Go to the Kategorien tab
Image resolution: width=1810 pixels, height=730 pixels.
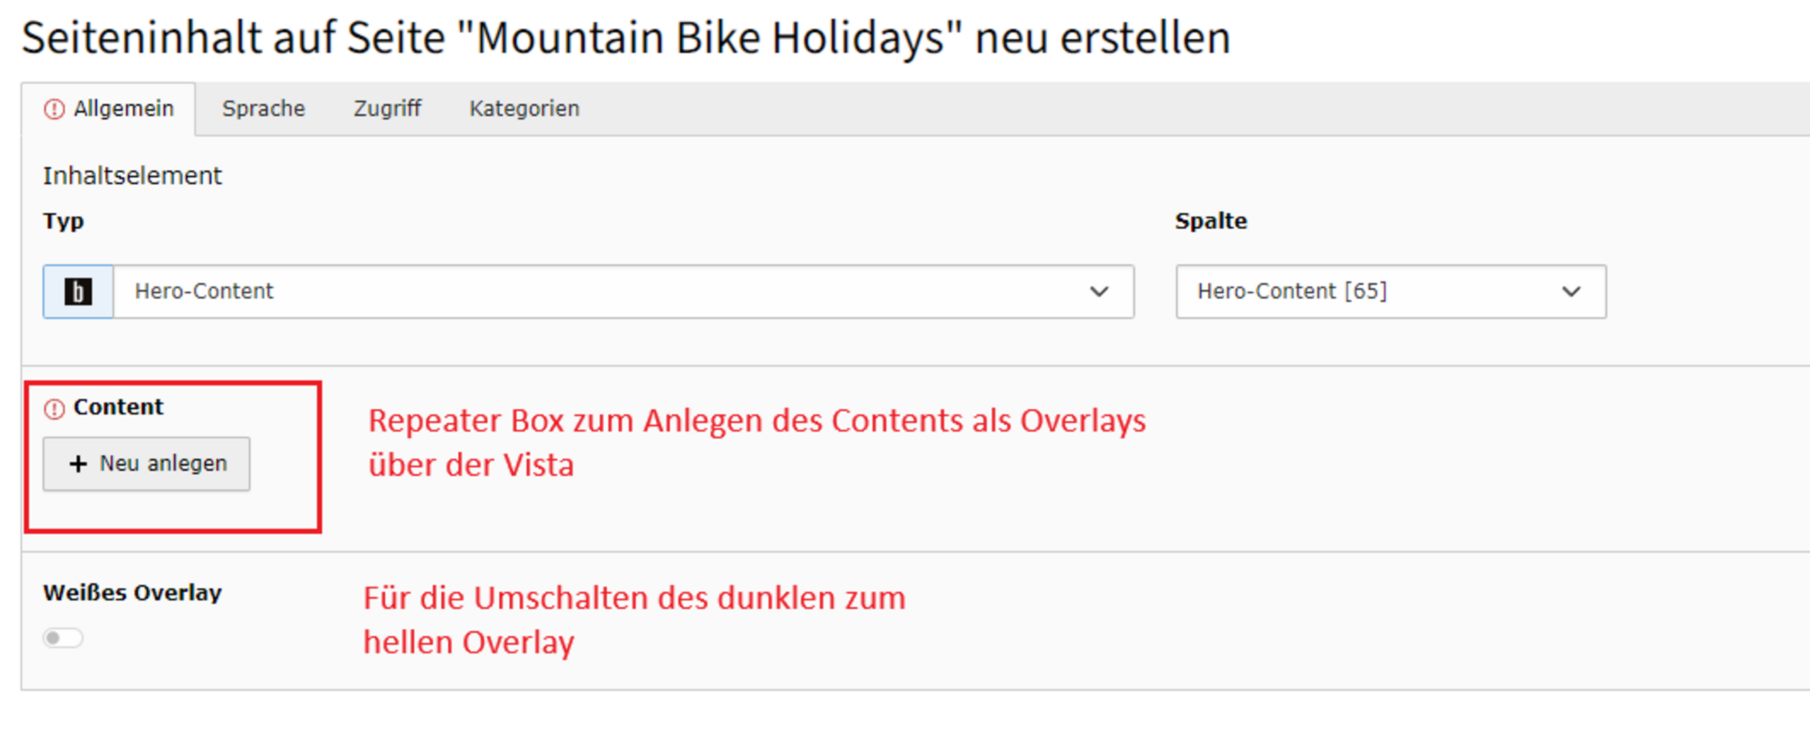point(524,109)
